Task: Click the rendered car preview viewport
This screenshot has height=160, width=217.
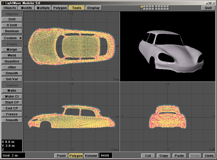Action: [168, 46]
